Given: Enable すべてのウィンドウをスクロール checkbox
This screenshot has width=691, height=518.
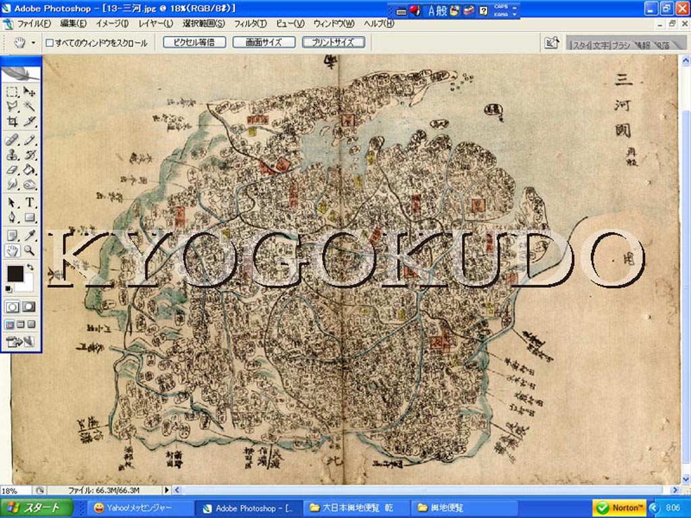Looking at the screenshot, I should pos(49,42).
